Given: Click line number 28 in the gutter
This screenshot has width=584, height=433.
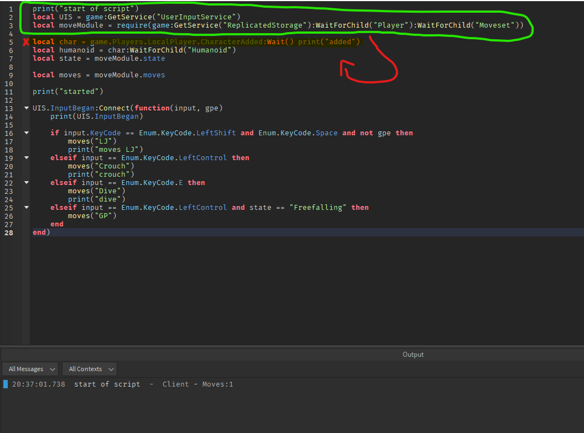Looking at the screenshot, I should click(x=9, y=233).
